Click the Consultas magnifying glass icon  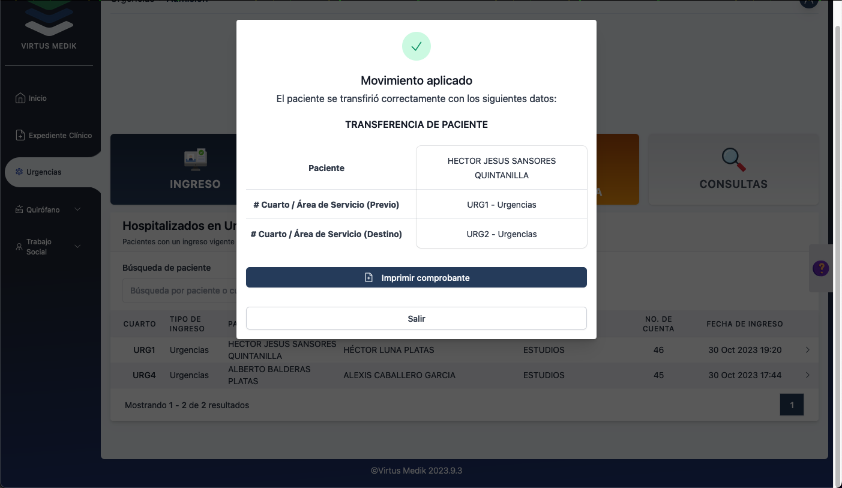tap(733, 160)
